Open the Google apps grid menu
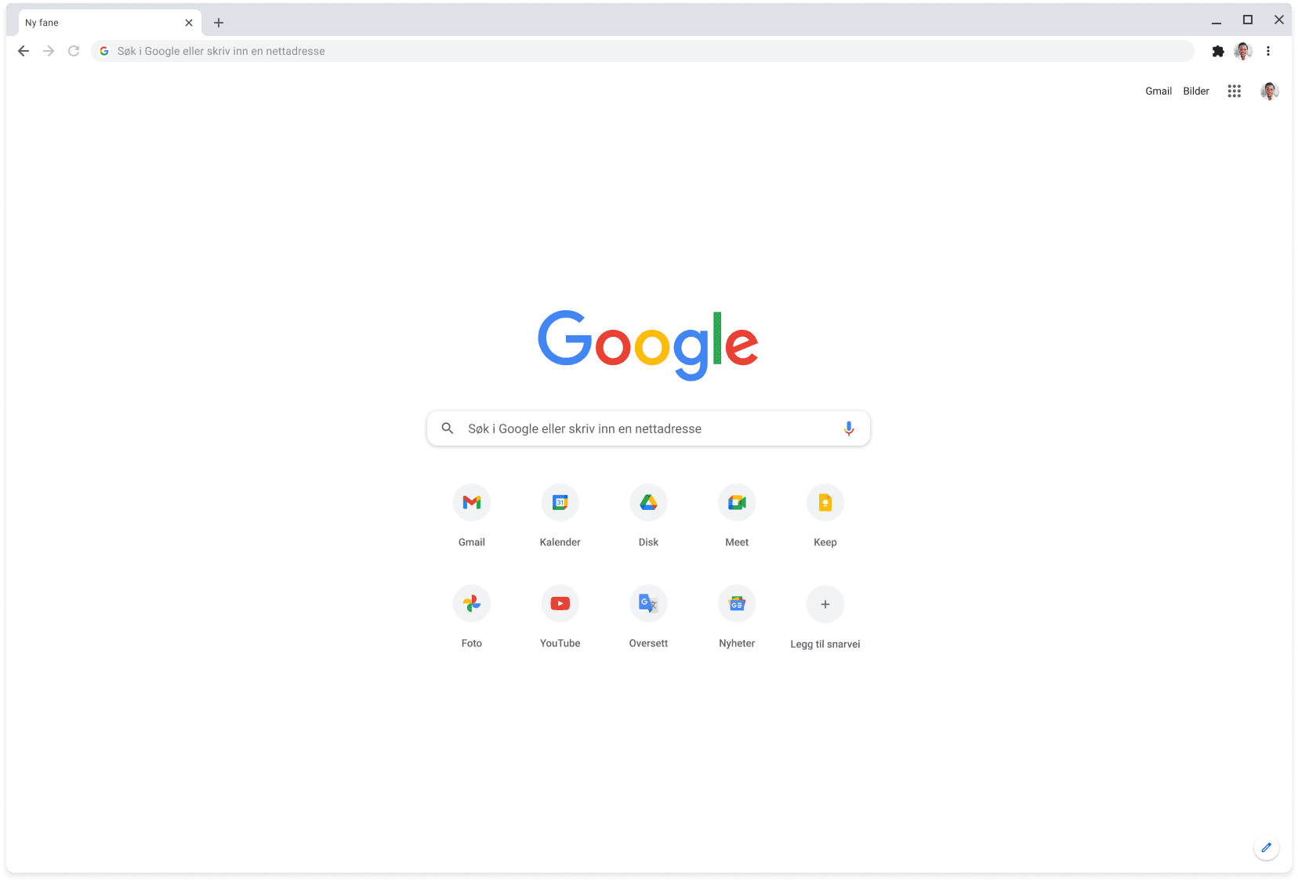 (1234, 91)
